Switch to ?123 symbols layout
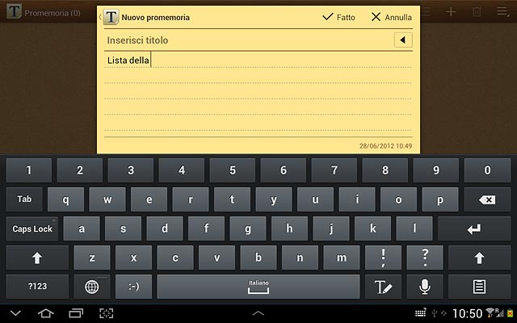Screen dimensions: 517x323 tap(37, 287)
